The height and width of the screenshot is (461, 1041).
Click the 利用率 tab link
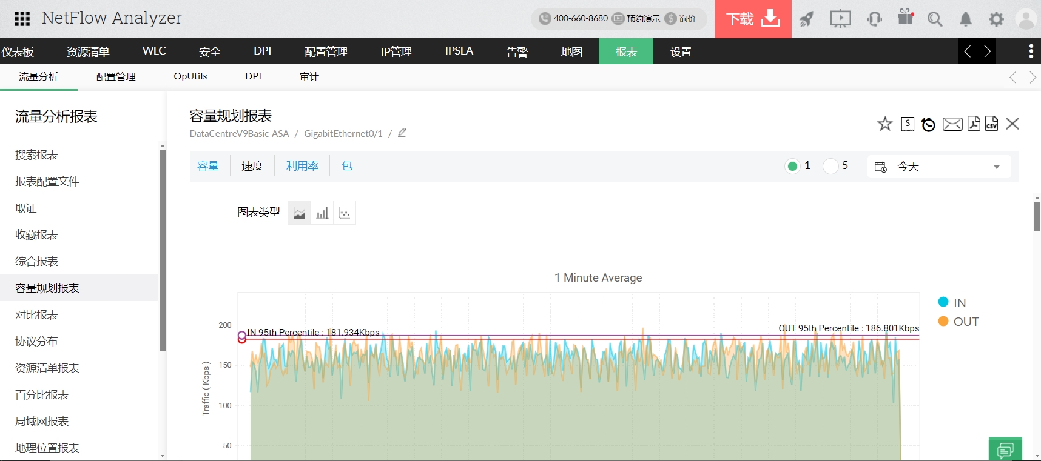[302, 166]
